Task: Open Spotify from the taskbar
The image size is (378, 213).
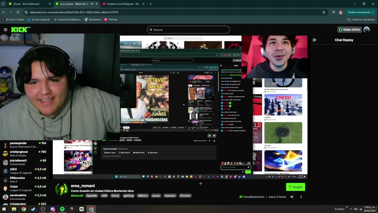Action: click(x=62, y=209)
